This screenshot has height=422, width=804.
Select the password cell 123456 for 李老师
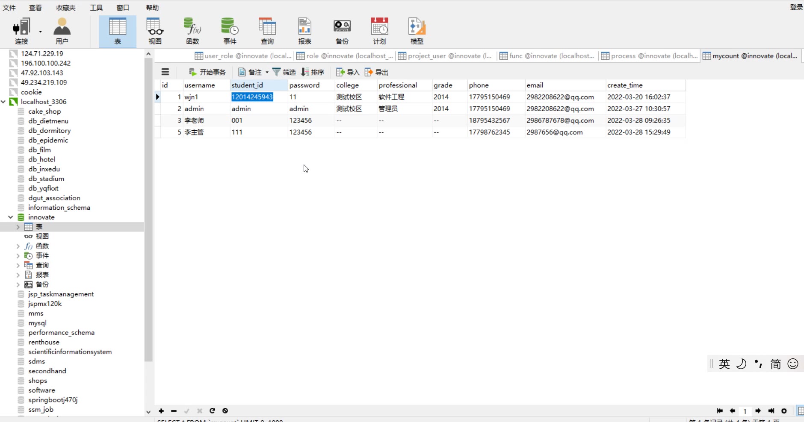pos(311,120)
